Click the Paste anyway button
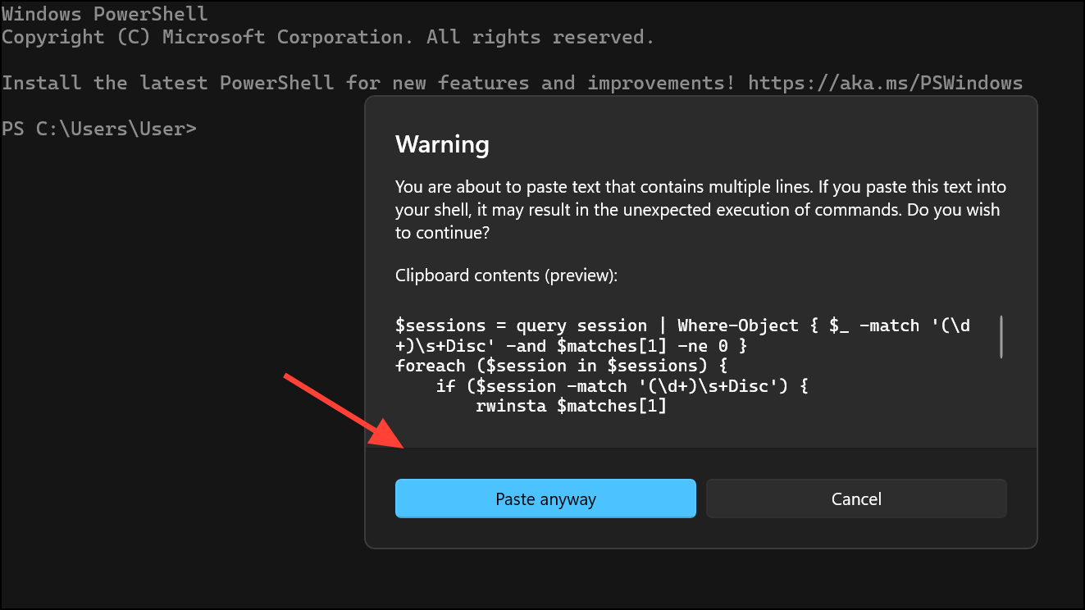Image resolution: width=1085 pixels, height=610 pixels. (x=545, y=498)
